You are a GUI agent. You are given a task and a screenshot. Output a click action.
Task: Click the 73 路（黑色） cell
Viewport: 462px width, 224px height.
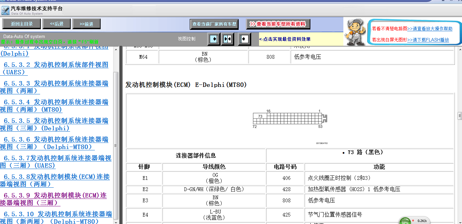360,155
